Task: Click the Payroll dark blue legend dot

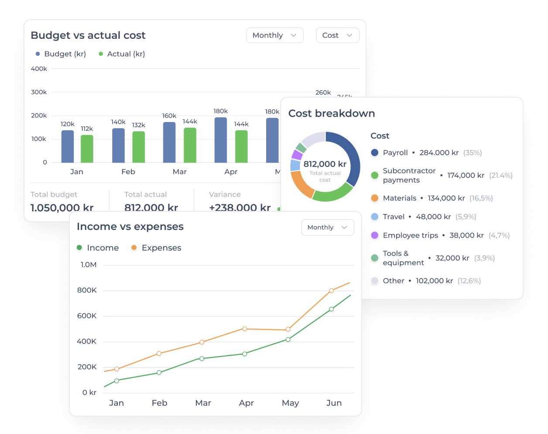Action: click(374, 153)
